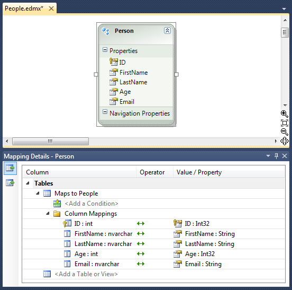Open the pan thumbnail viewer icon
This screenshot has height=290, width=292.
[x=285, y=141]
